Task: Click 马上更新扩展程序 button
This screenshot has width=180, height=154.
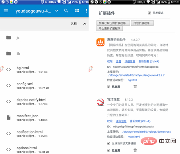Action: coord(110,29)
